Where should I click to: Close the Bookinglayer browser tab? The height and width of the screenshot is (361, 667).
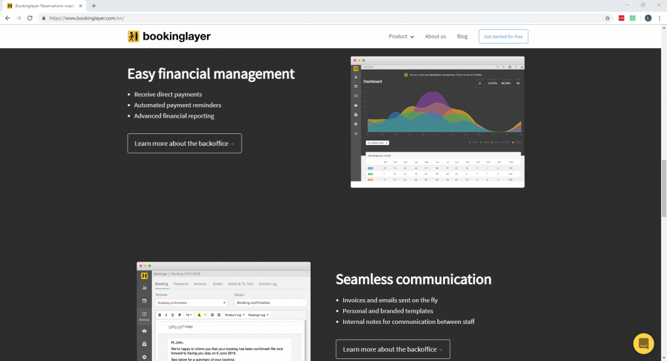coord(81,6)
